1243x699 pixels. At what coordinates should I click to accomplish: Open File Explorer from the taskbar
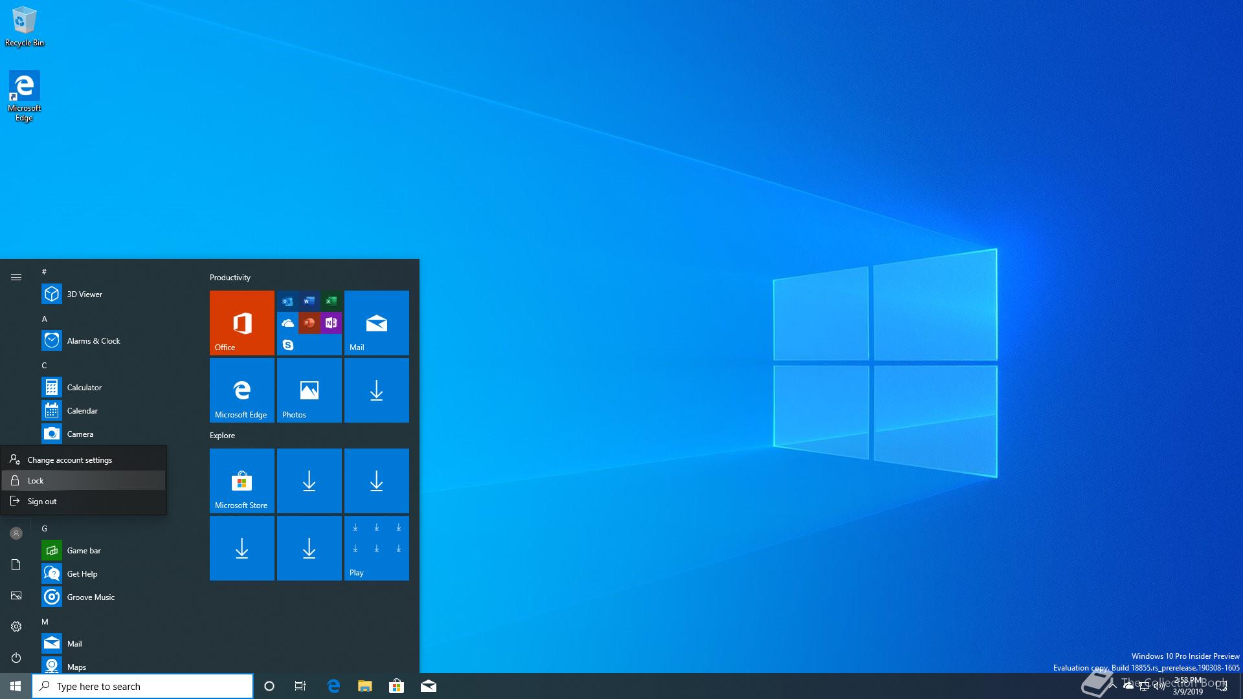point(365,686)
